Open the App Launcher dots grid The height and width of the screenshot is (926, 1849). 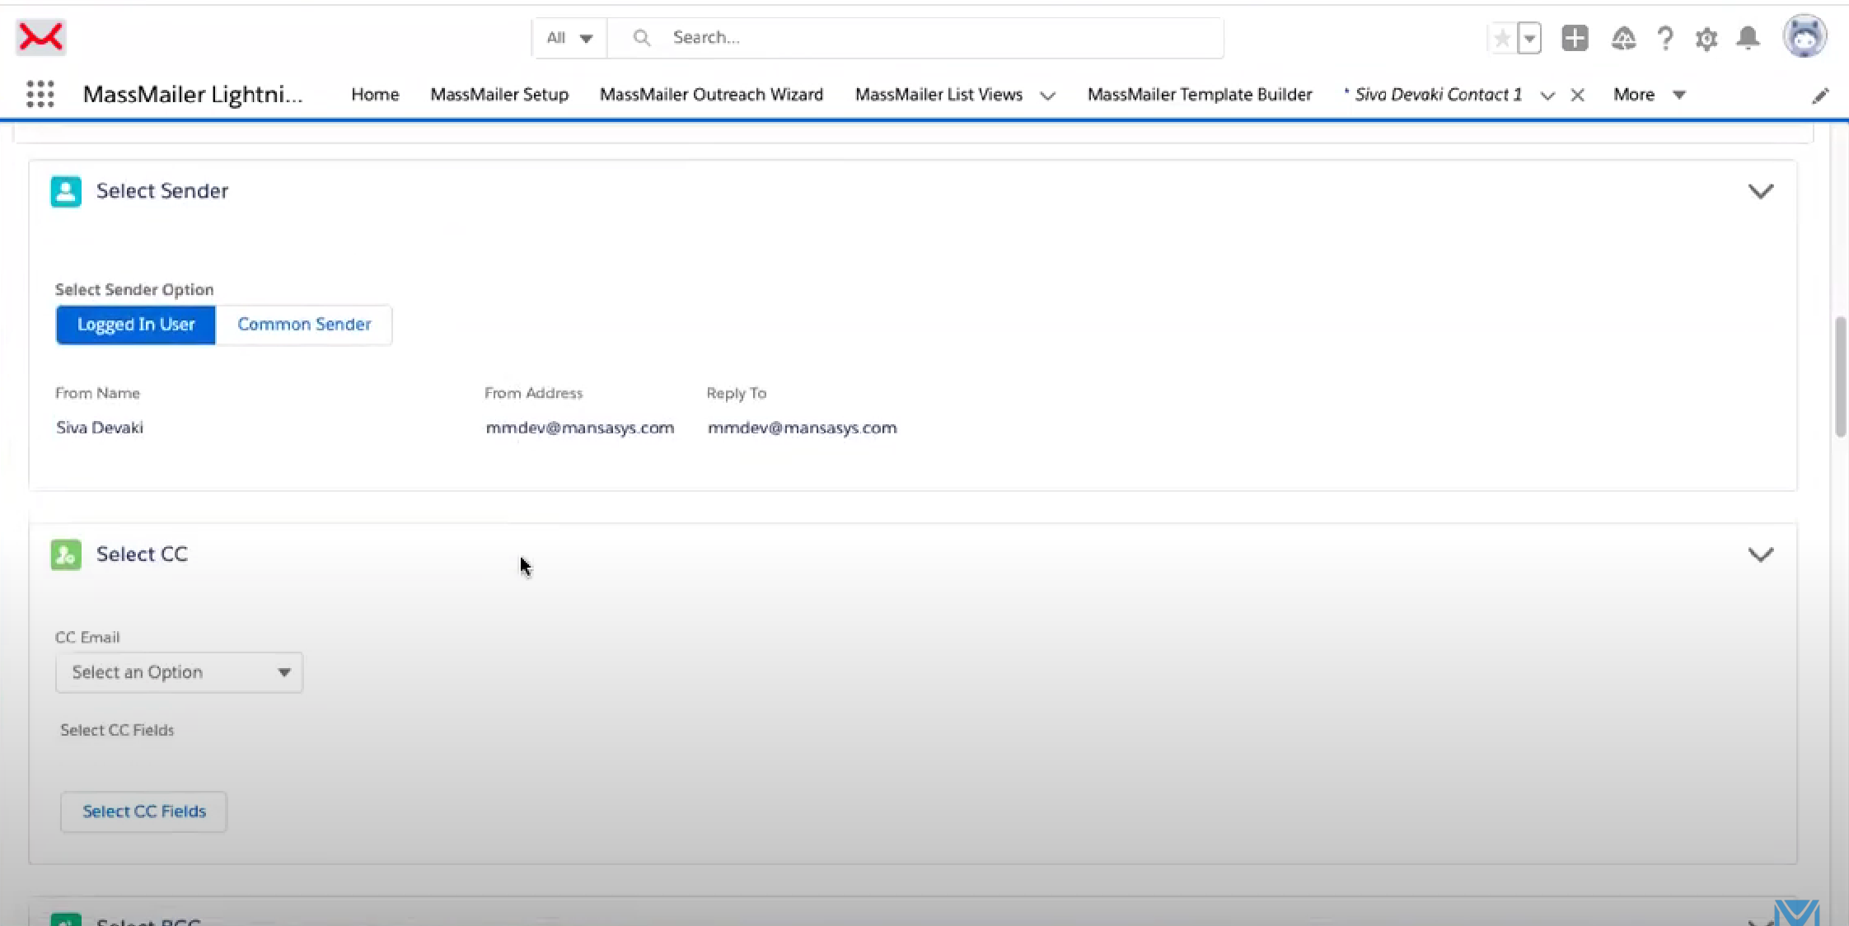40,94
